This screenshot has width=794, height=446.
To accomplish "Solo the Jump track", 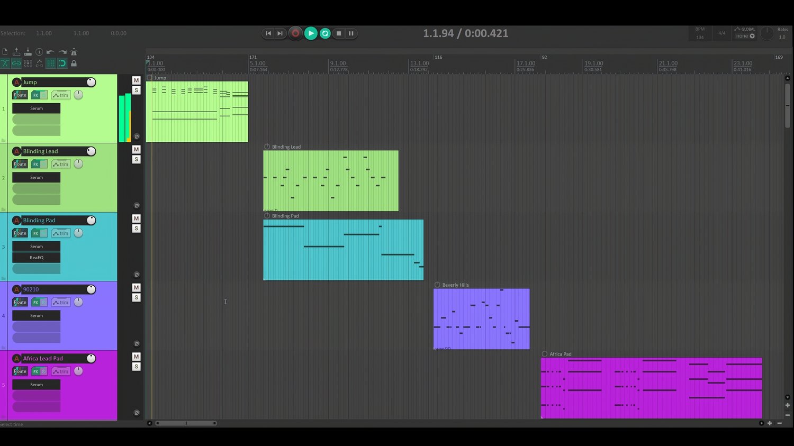I will tap(136, 90).
